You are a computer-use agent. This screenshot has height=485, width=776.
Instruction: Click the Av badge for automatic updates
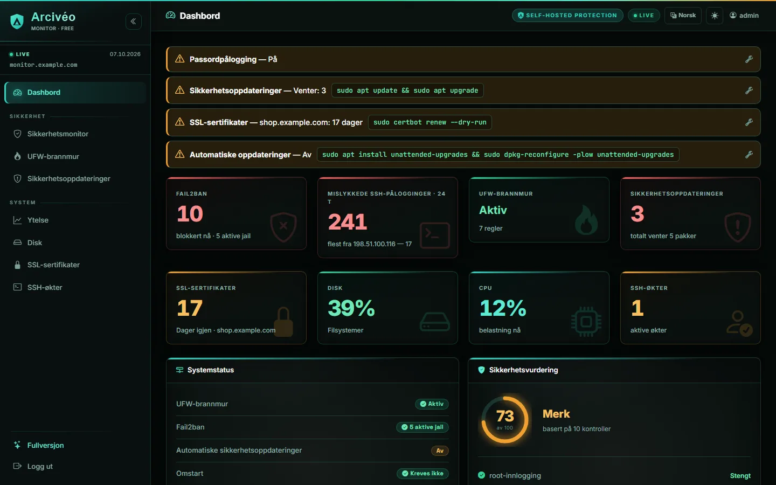coord(440,451)
